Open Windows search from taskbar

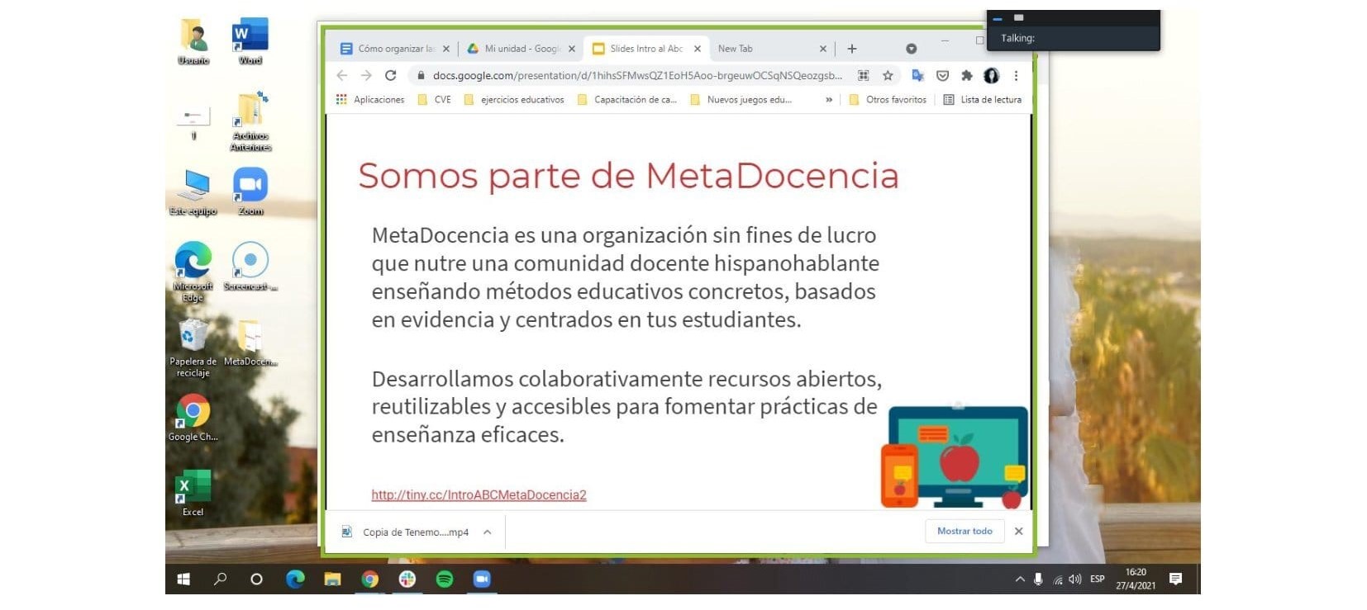(220, 579)
